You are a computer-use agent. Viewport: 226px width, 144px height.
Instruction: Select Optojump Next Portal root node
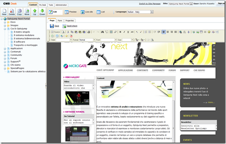tap(18, 19)
